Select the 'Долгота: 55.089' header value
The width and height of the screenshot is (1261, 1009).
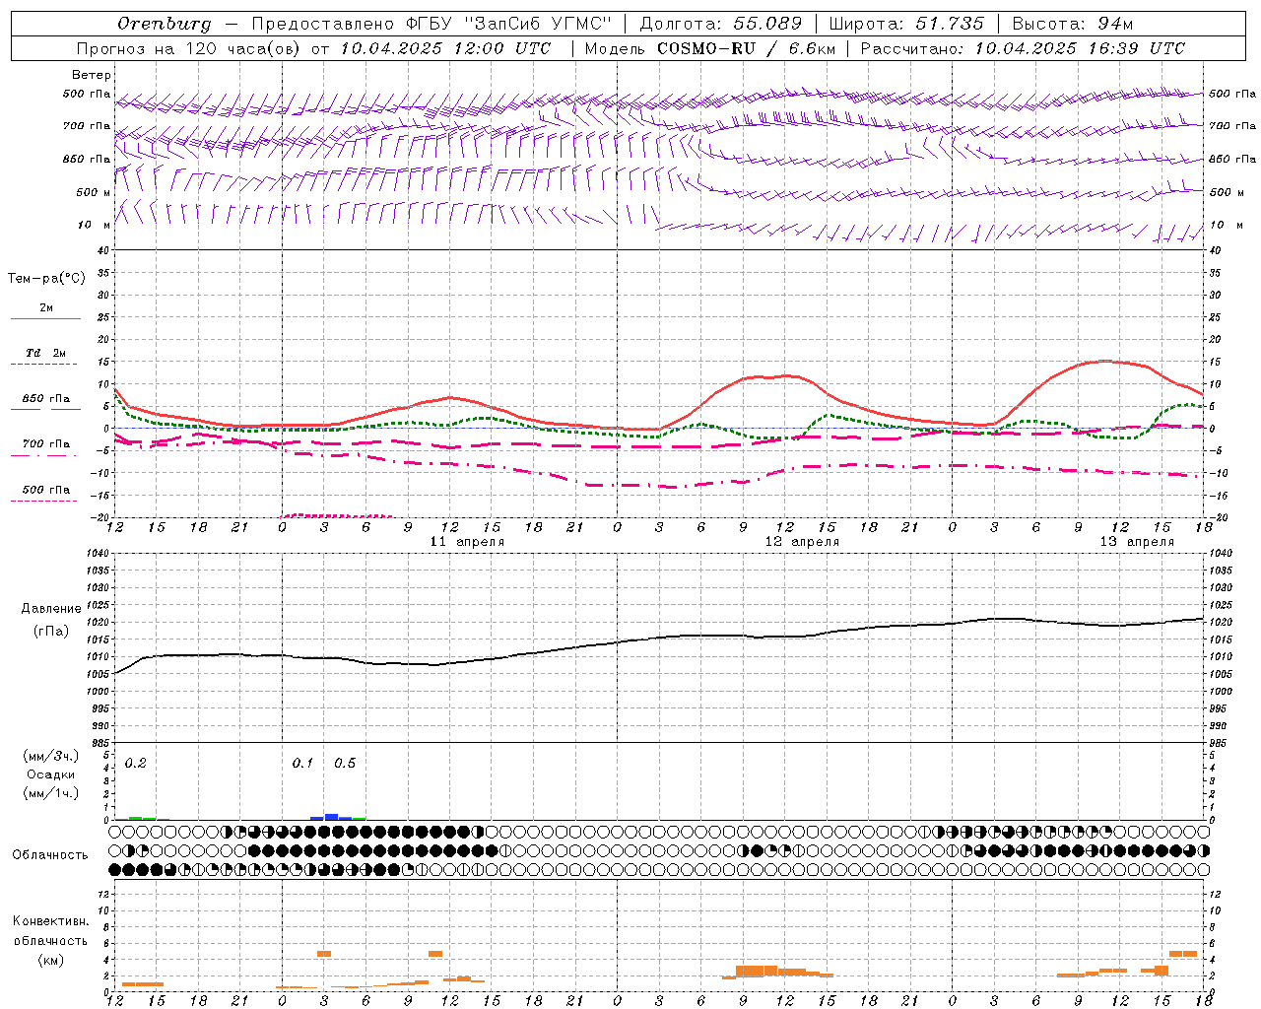click(721, 24)
